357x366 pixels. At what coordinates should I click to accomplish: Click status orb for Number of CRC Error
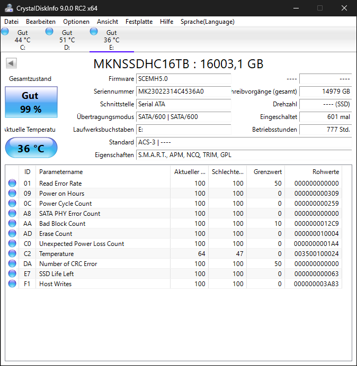pyautogui.click(x=12, y=263)
